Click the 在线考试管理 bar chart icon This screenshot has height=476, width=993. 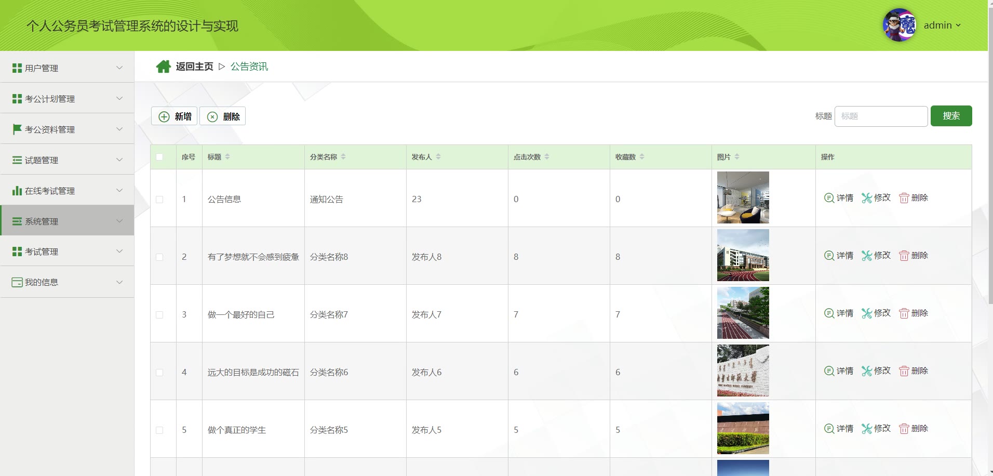click(17, 191)
